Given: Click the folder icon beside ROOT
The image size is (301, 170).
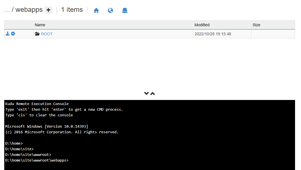Looking at the screenshot, I should [x=37, y=34].
